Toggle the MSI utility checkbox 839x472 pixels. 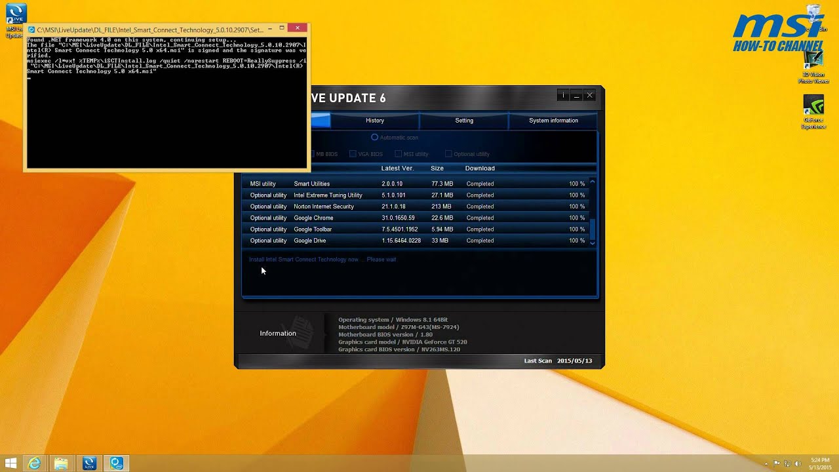click(398, 154)
